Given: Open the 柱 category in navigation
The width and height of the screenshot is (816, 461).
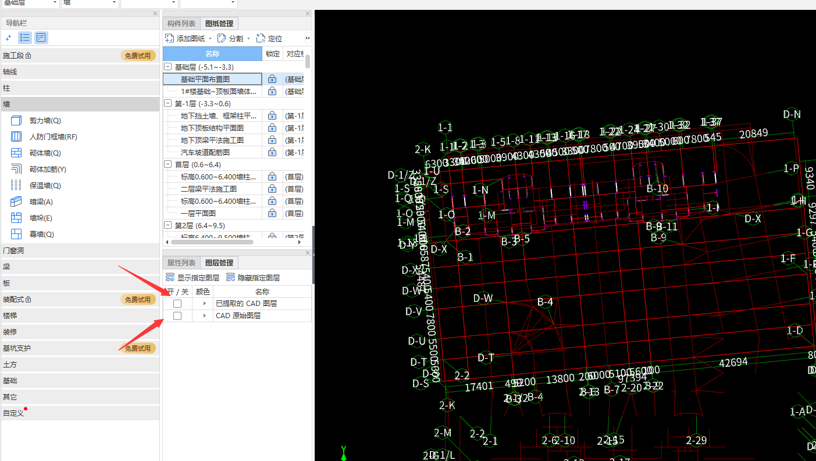Looking at the screenshot, I should point(80,88).
